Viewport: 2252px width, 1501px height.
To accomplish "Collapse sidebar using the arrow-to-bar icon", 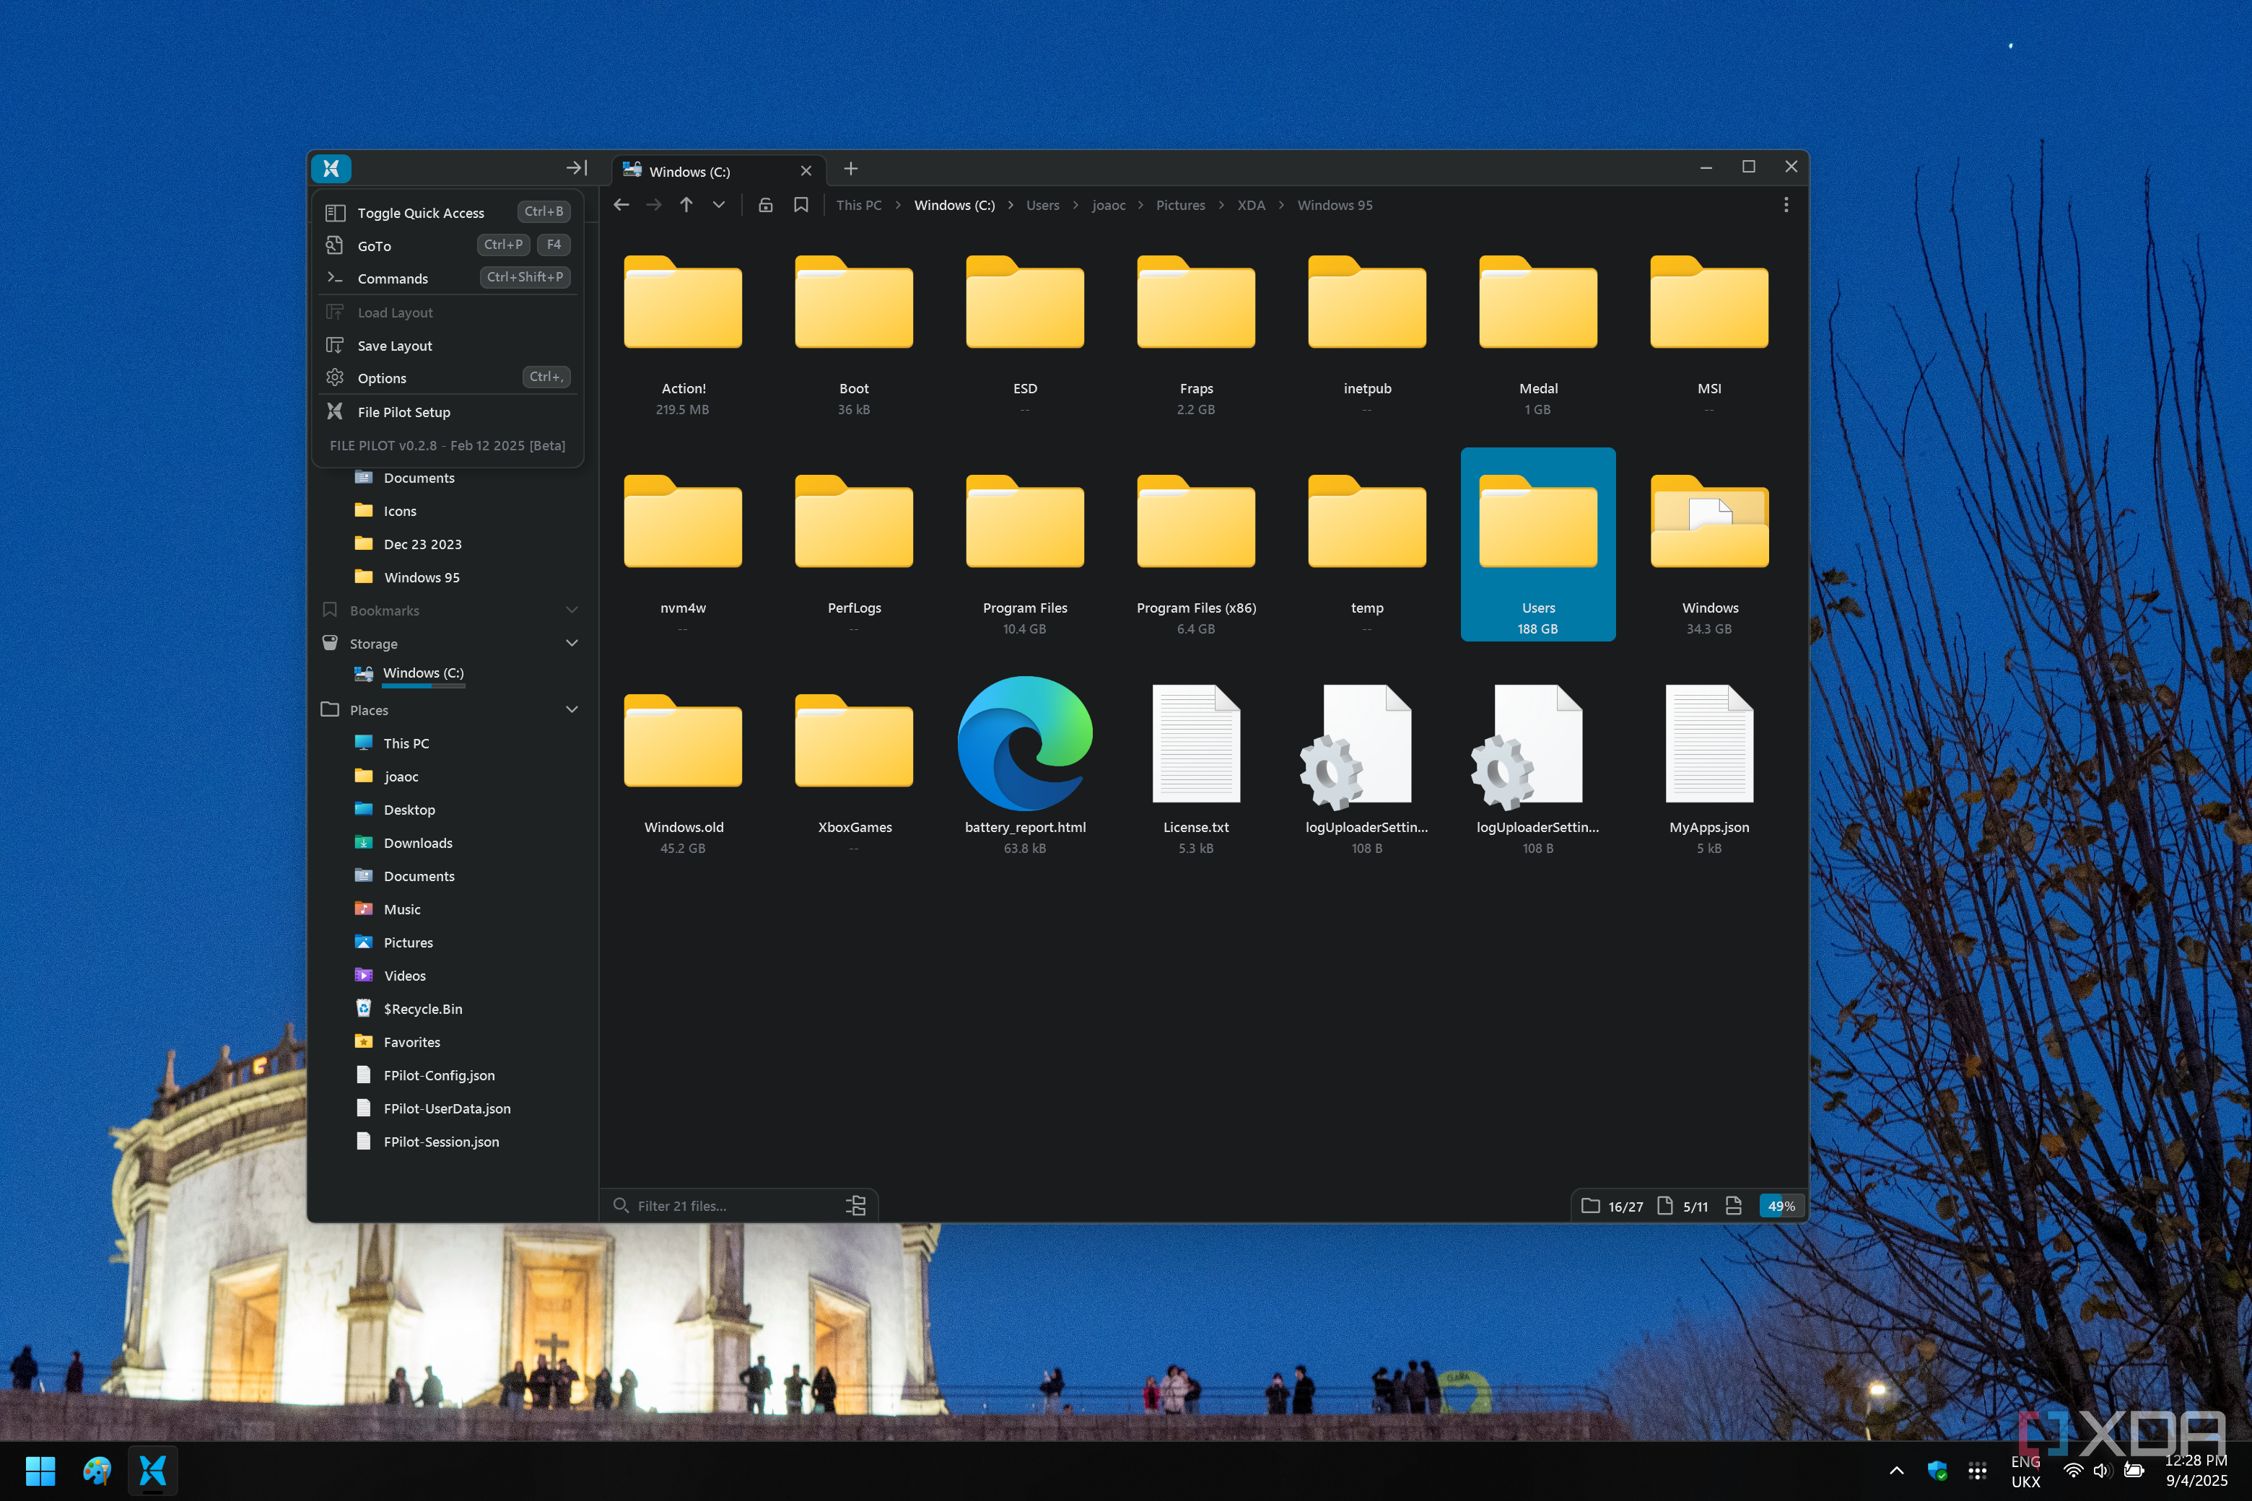I will 575,168.
